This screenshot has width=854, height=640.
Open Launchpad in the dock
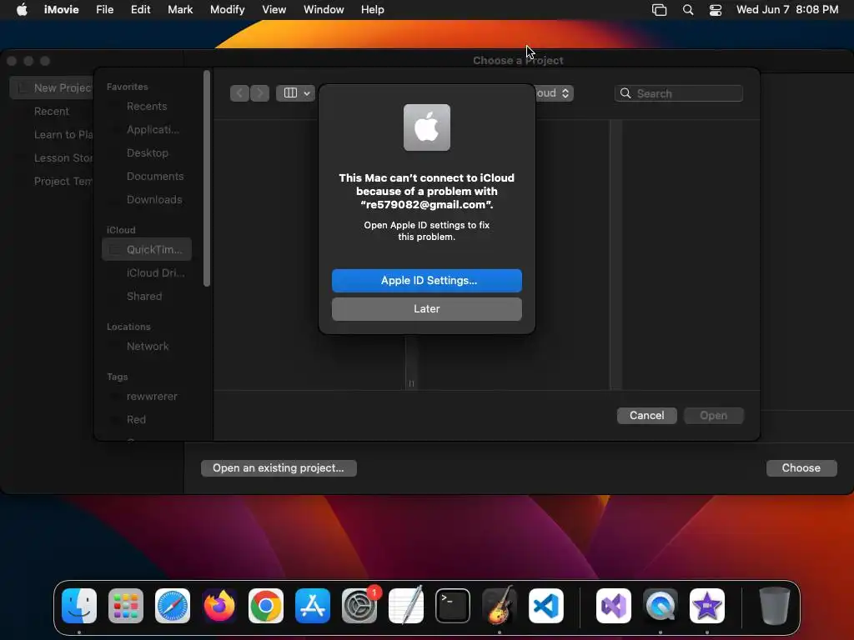126,605
